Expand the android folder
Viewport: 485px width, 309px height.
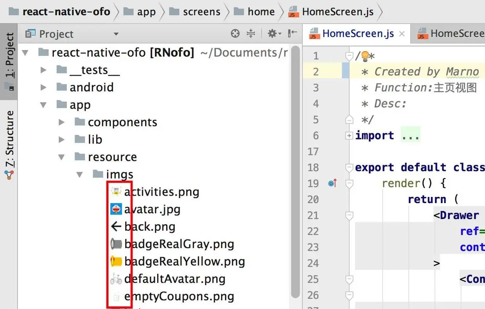(x=44, y=88)
